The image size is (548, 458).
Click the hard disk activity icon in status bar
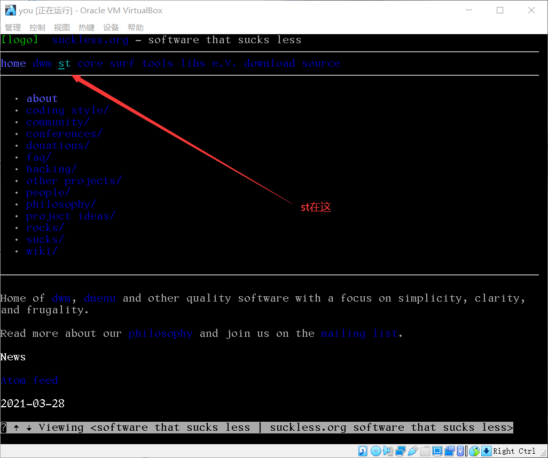click(x=363, y=451)
